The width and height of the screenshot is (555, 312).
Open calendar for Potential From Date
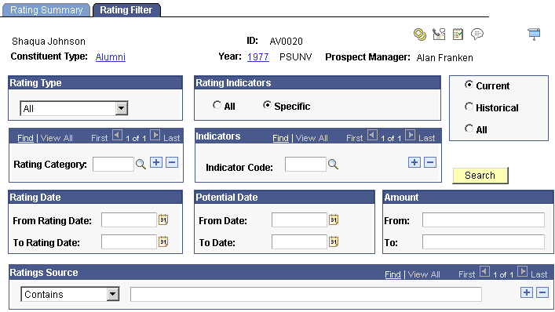(x=334, y=219)
